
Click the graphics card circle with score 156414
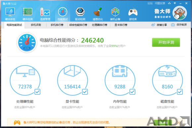click(x=72, y=80)
